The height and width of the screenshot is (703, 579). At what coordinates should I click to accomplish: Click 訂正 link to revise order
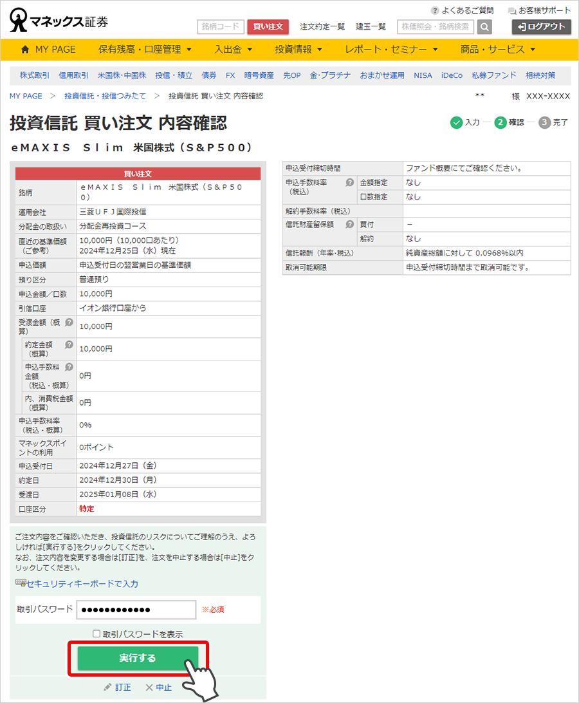click(124, 688)
